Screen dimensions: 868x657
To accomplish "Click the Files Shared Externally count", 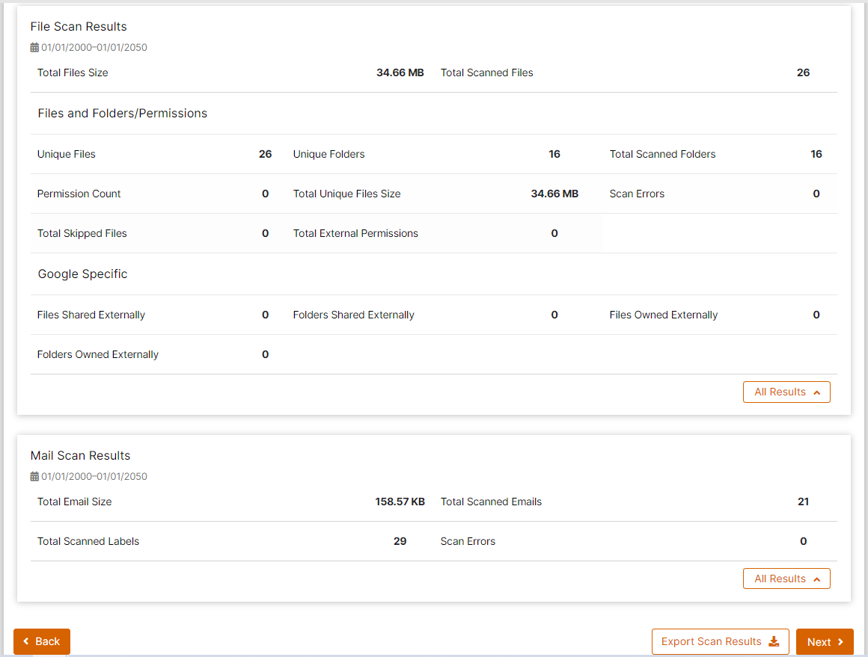I will pos(266,315).
